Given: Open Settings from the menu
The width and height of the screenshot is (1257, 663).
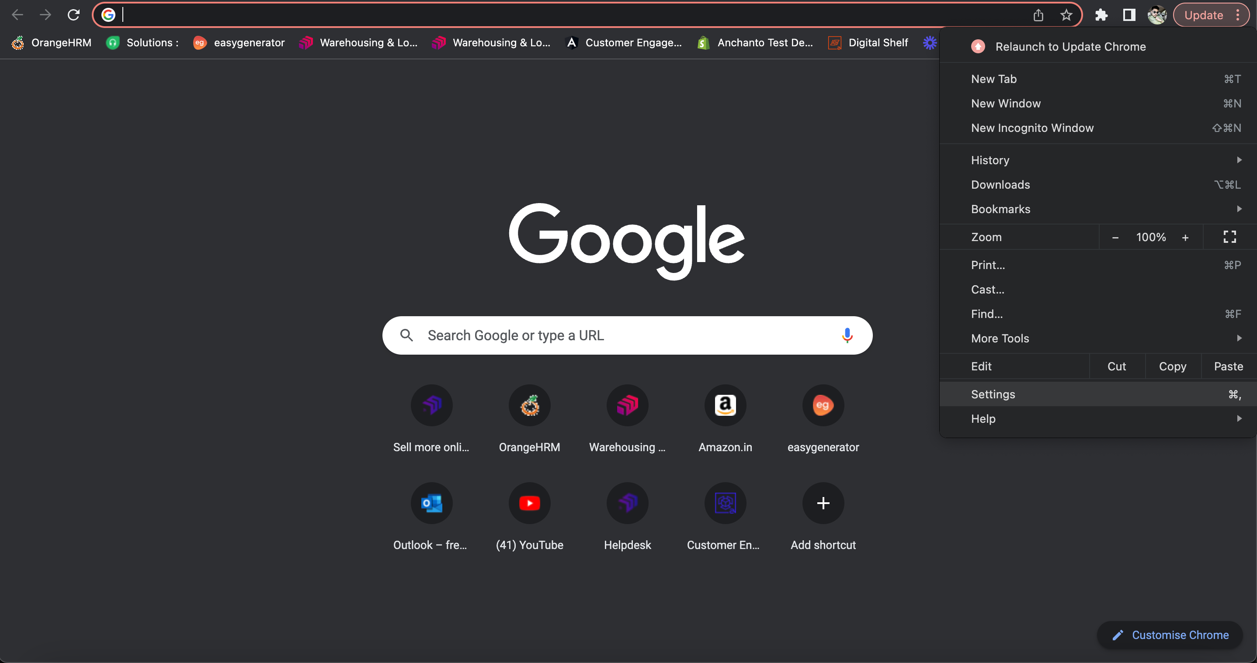Looking at the screenshot, I should 1098,394.
